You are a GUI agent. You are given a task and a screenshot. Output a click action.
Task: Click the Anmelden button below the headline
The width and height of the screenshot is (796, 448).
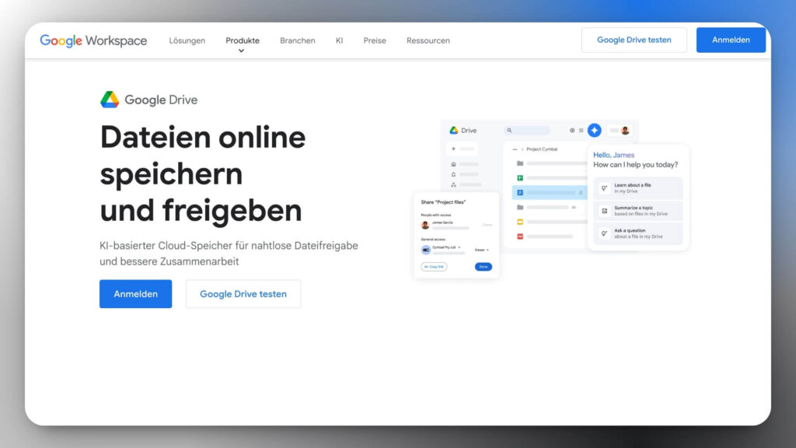tap(135, 293)
